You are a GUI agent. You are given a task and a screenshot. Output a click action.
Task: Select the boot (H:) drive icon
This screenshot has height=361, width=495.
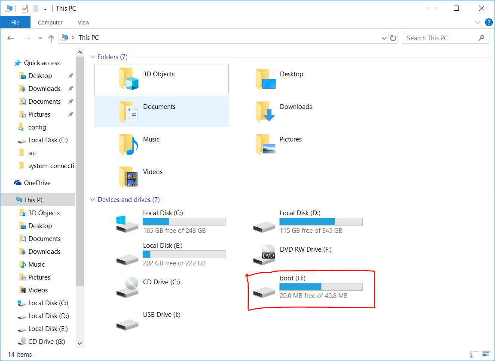(x=264, y=292)
